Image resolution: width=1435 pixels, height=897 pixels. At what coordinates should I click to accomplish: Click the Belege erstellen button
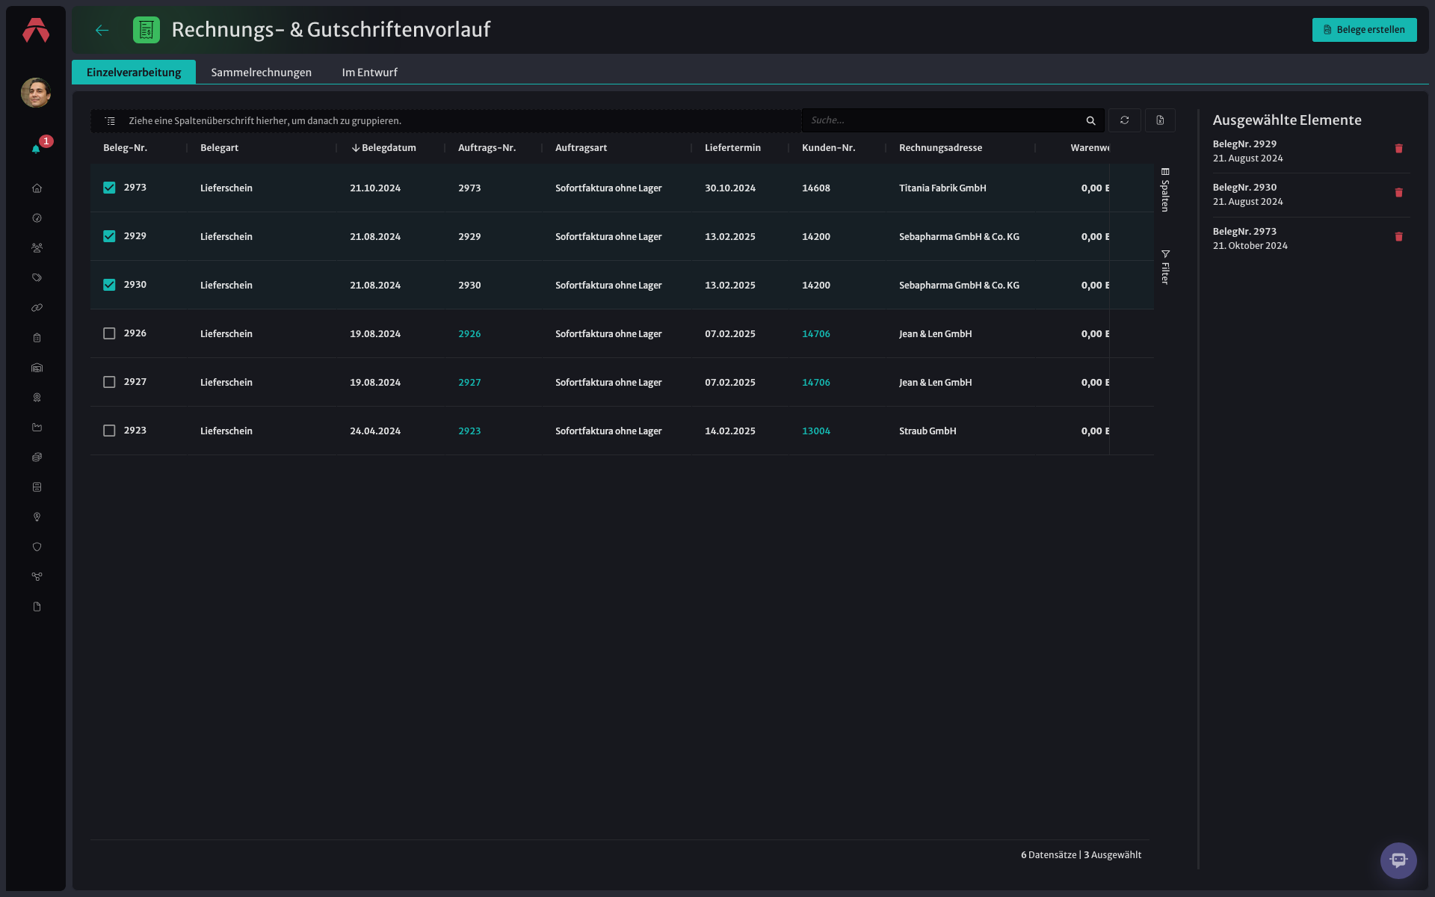click(1364, 30)
